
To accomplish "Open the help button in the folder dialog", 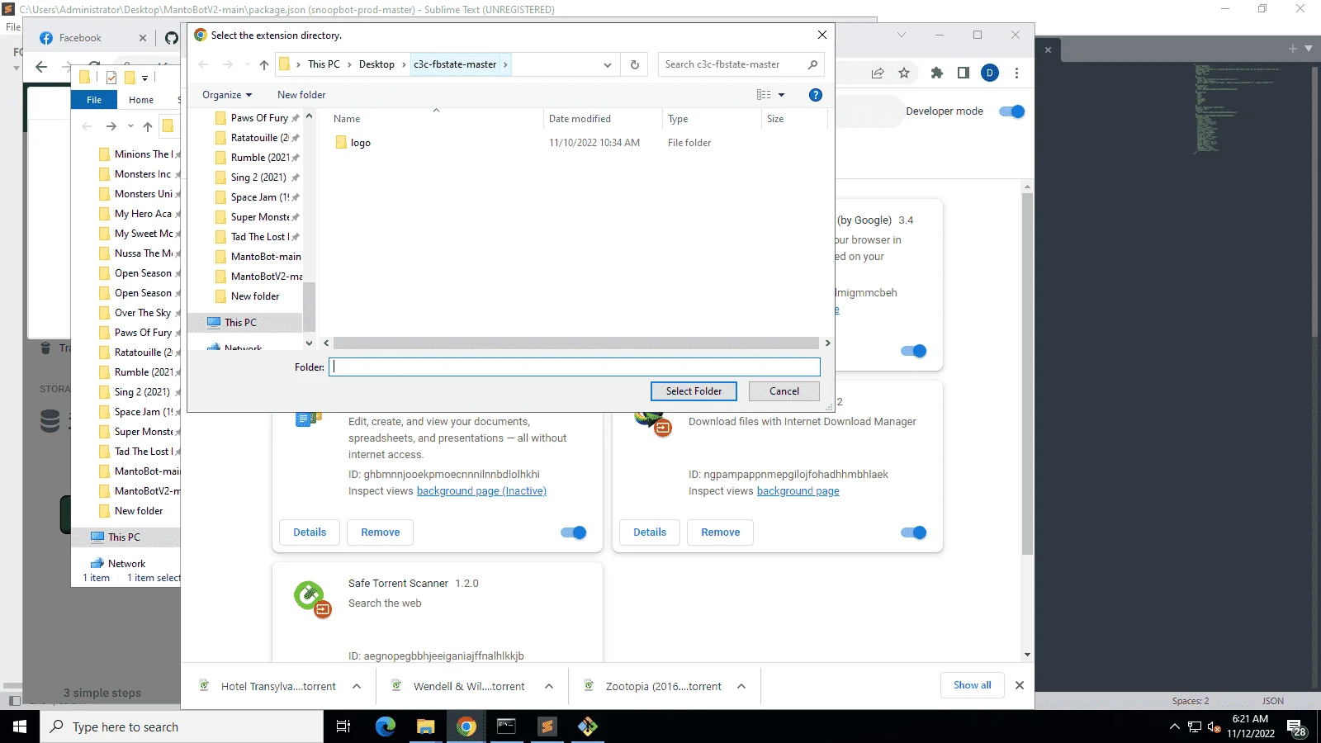I will tap(816, 95).
